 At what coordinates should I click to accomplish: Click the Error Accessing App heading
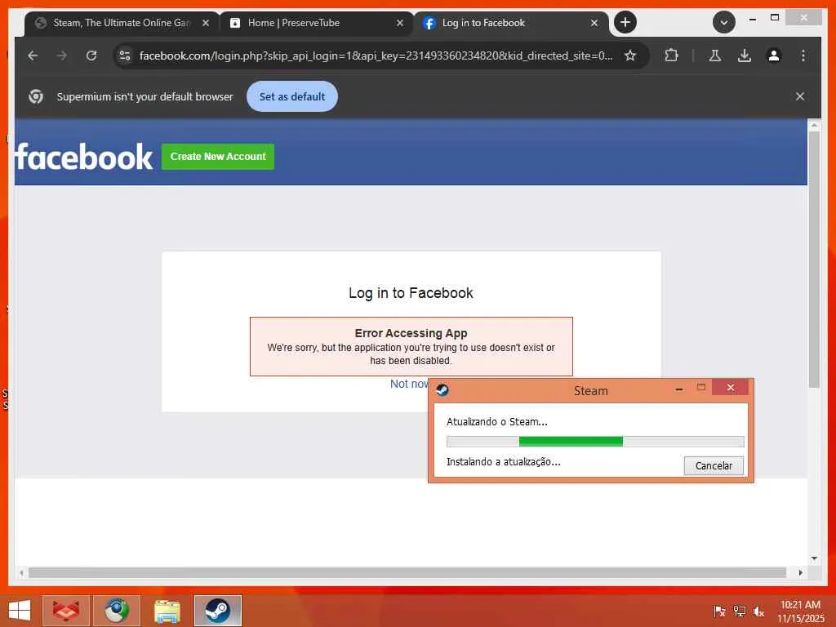[411, 333]
